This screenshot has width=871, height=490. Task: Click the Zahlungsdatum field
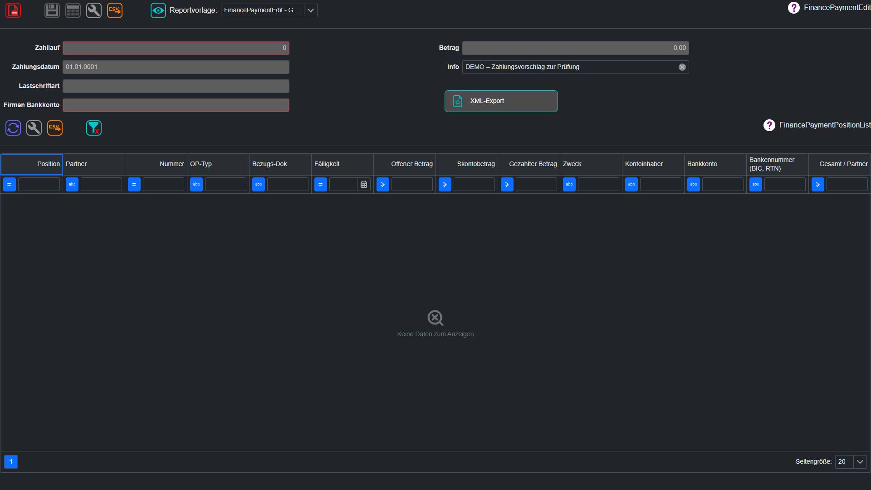(x=176, y=67)
